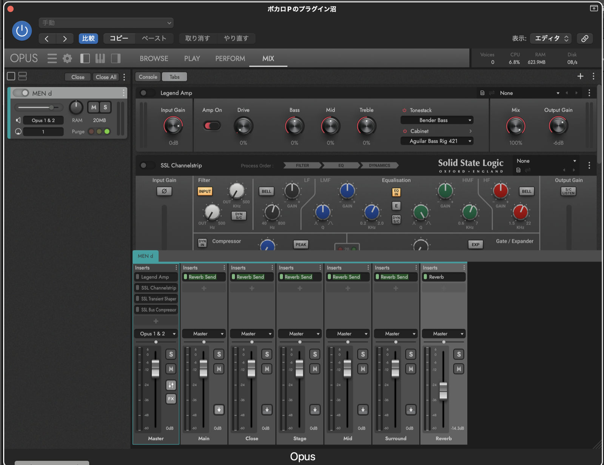This screenshot has width=604, height=465.
Task: Open the OPUS hamburger menu
Action: coord(52,59)
